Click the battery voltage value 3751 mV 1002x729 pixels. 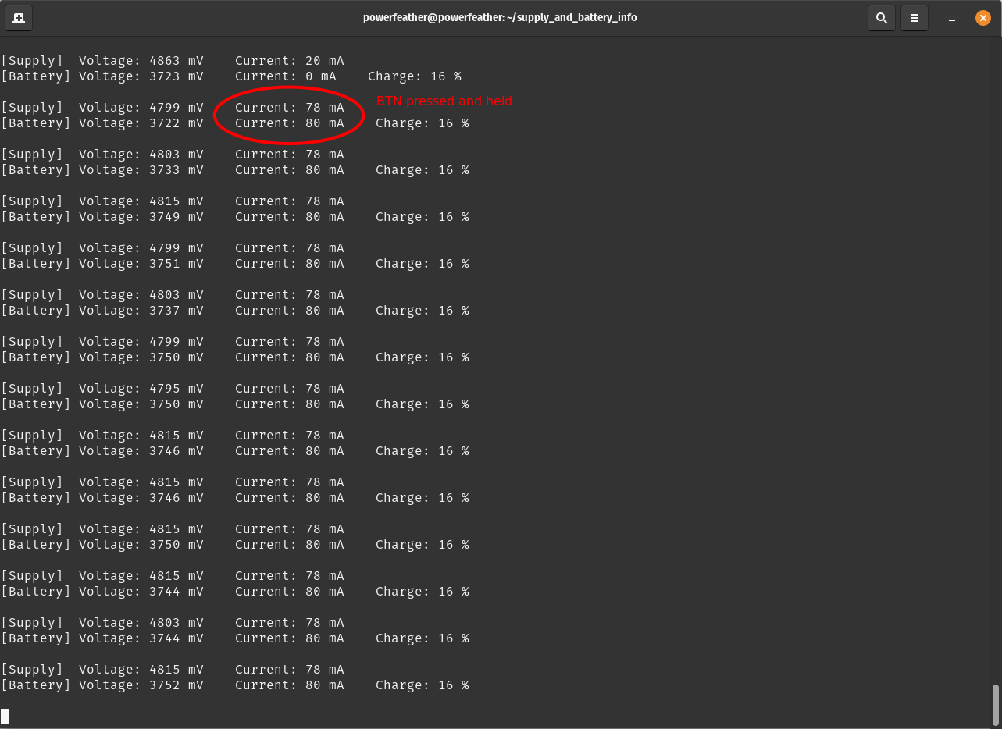176,264
